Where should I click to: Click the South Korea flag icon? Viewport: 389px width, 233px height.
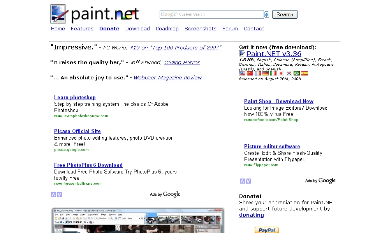[289, 74]
